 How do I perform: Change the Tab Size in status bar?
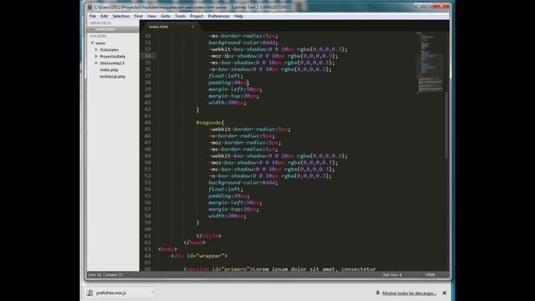392,275
